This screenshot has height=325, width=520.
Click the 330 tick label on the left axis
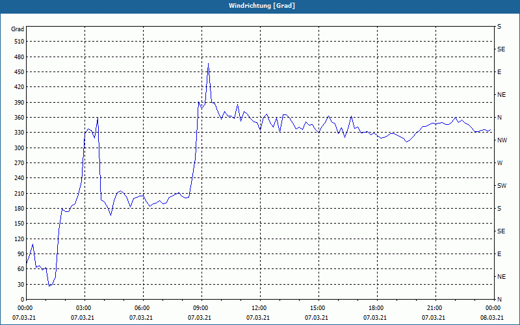(19, 133)
